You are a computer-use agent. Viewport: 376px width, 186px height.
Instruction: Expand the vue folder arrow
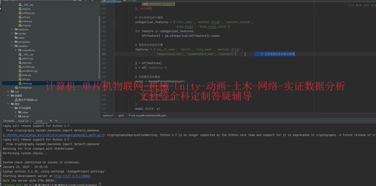[x=8, y=92]
